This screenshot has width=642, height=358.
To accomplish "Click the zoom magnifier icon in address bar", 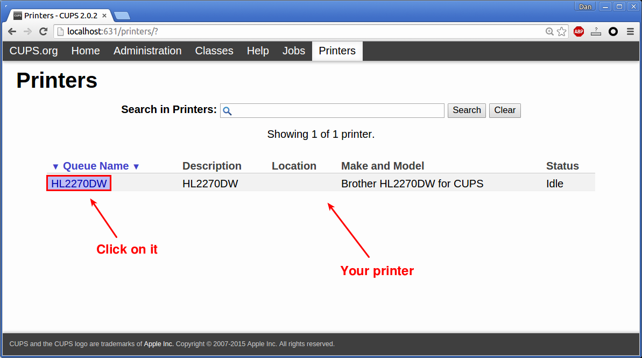I will (549, 32).
